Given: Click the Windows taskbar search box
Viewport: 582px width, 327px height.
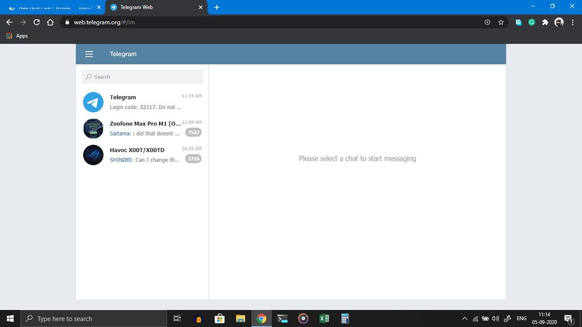Looking at the screenshot, I should pos(94,318).
